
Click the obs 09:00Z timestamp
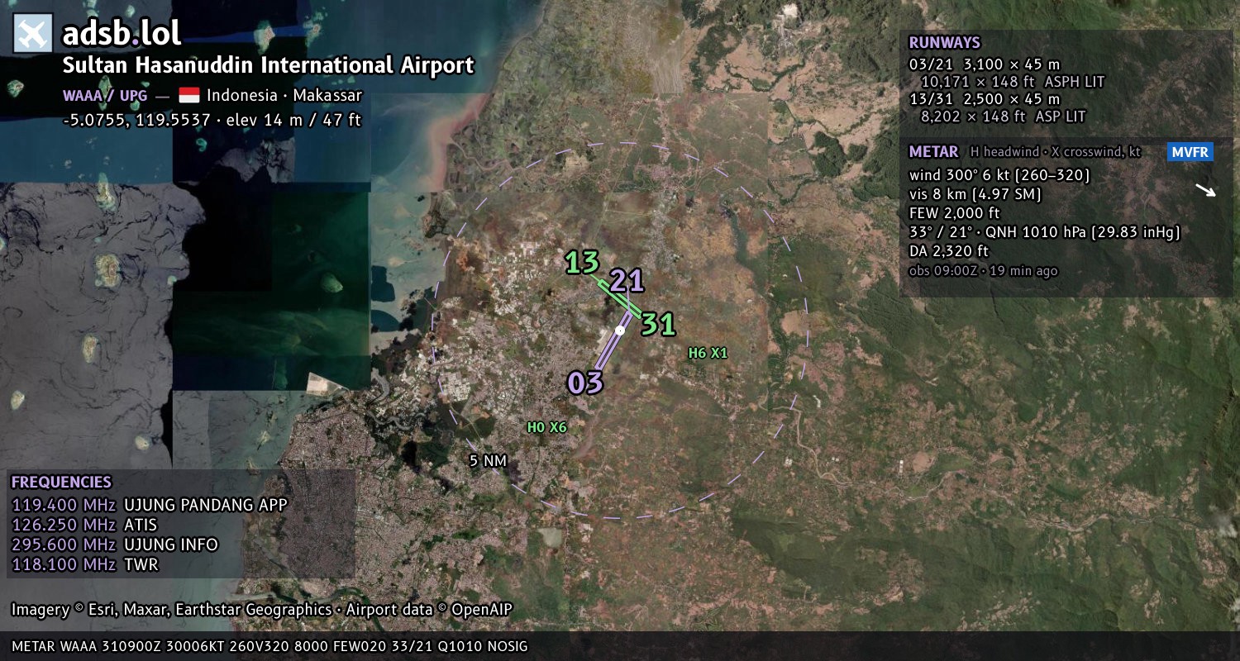click(983, 271)
